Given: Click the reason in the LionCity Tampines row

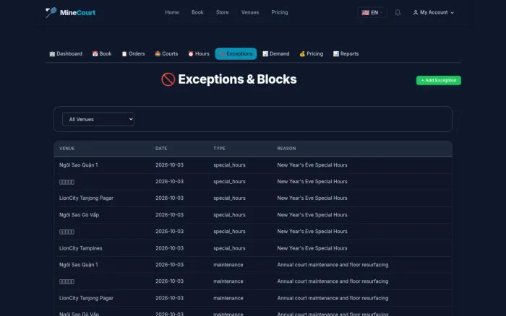Looking at the screenshot, I should (312, 248).
